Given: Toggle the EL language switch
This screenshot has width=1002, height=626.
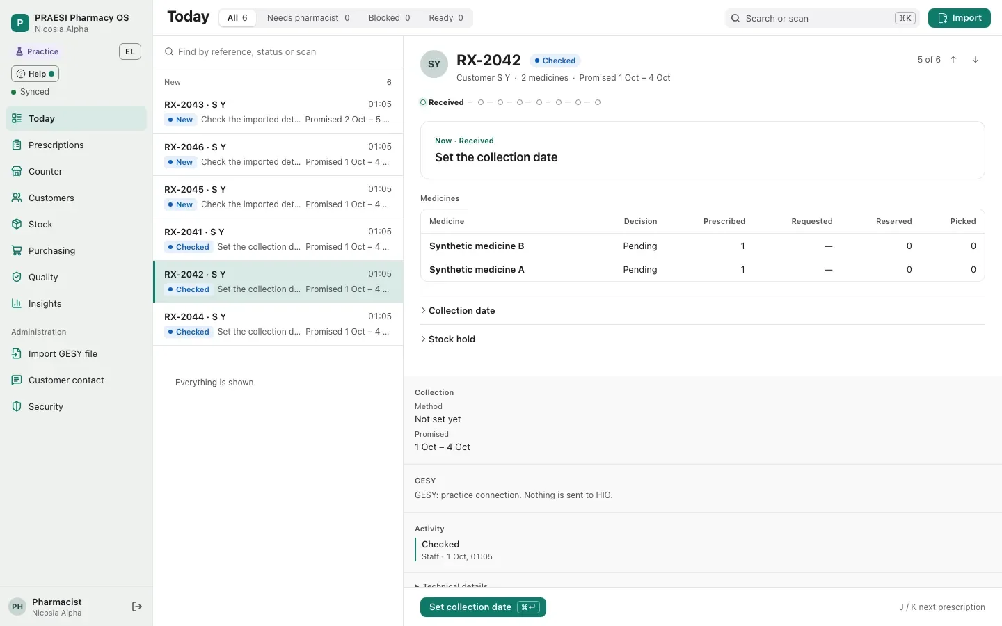Looking at the screenshot, I should [x=130, y=51].
